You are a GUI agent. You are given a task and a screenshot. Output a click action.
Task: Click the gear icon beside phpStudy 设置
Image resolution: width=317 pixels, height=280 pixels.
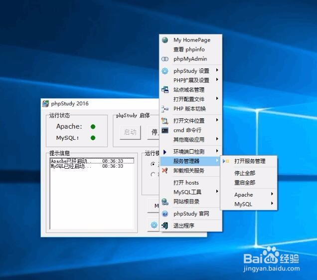[x=165, y=71]
